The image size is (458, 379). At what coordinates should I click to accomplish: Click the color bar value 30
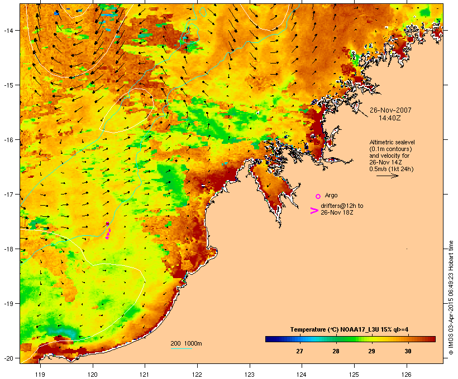pyautogui.click(x=408, y=351)
